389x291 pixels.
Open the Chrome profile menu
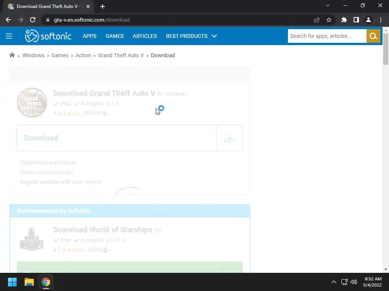point(368,20)
